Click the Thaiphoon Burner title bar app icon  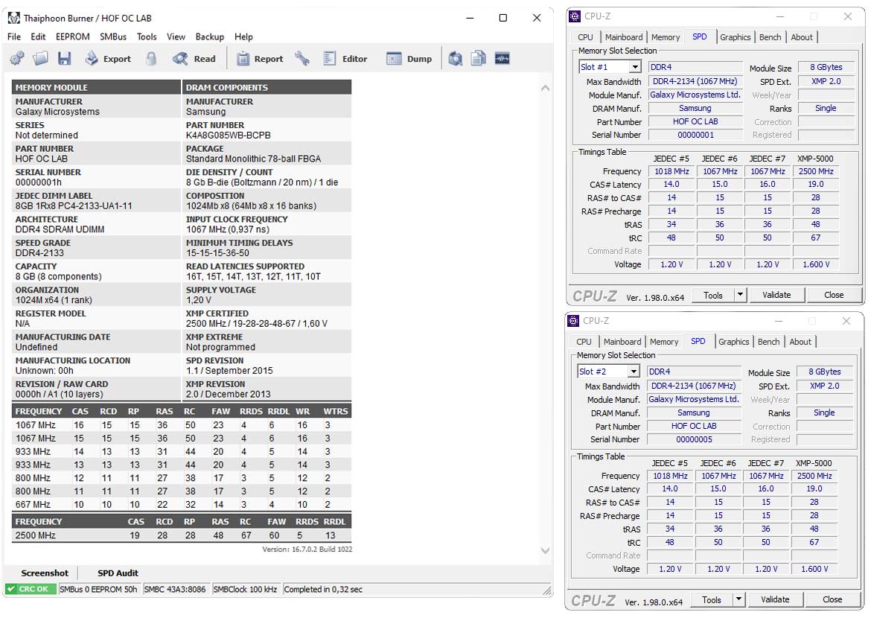point(14,18)
